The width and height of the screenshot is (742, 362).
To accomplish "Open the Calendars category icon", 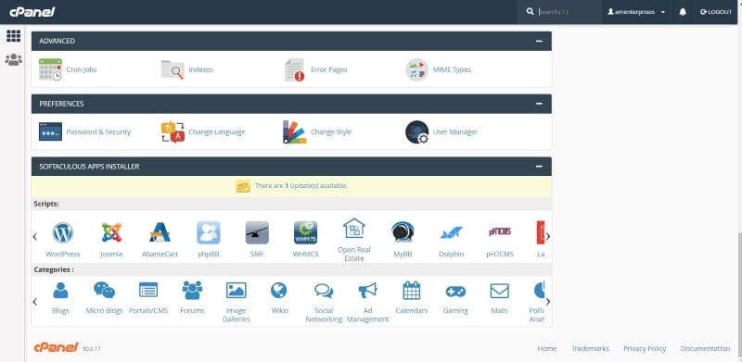I will click(x=412, y=290).
